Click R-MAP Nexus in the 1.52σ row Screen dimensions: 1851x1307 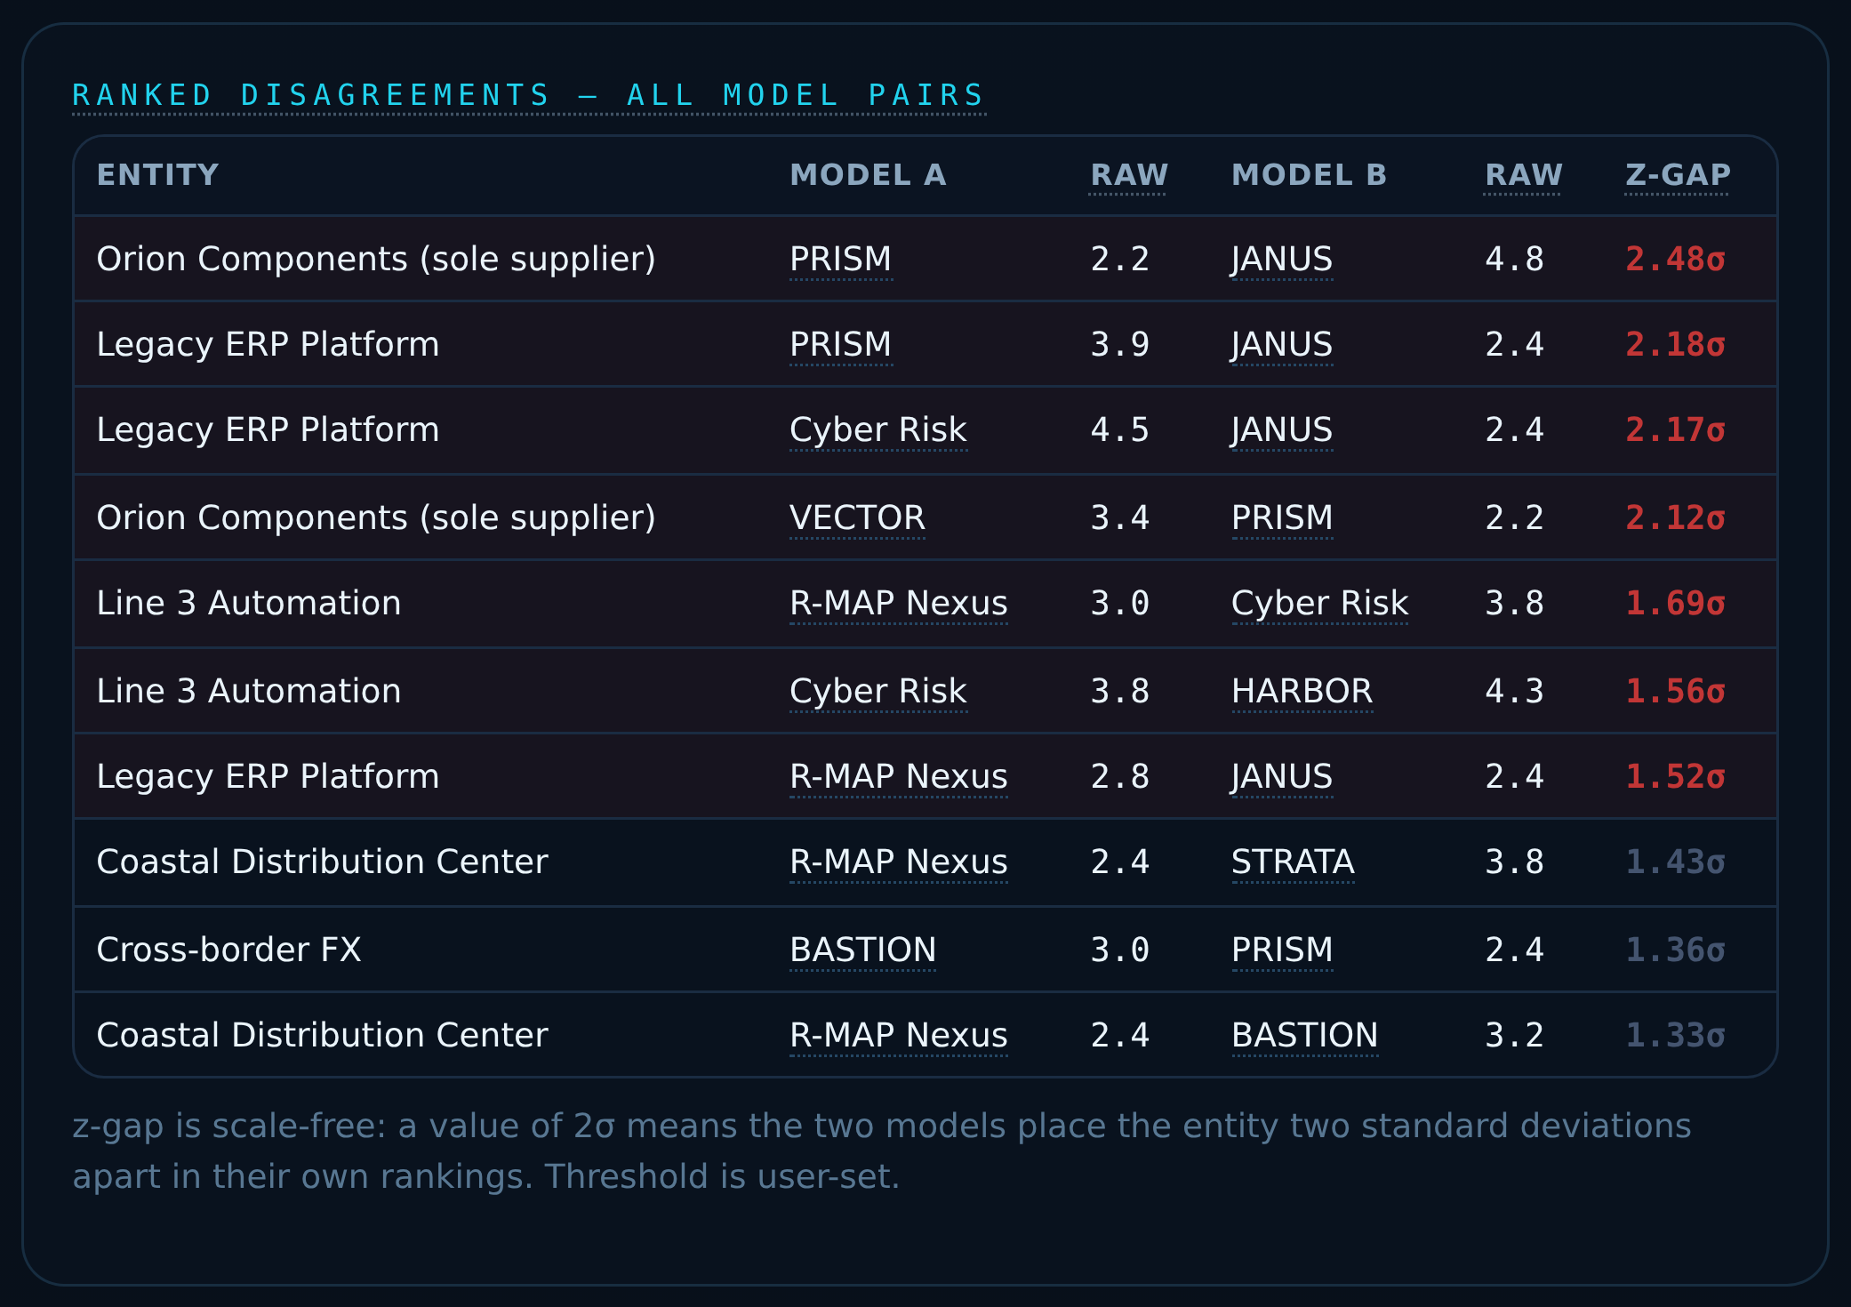pos(898,777)
